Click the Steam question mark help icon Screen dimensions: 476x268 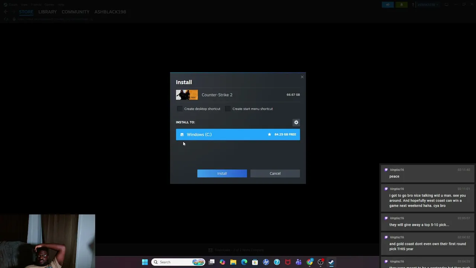(x=413, y=4)
